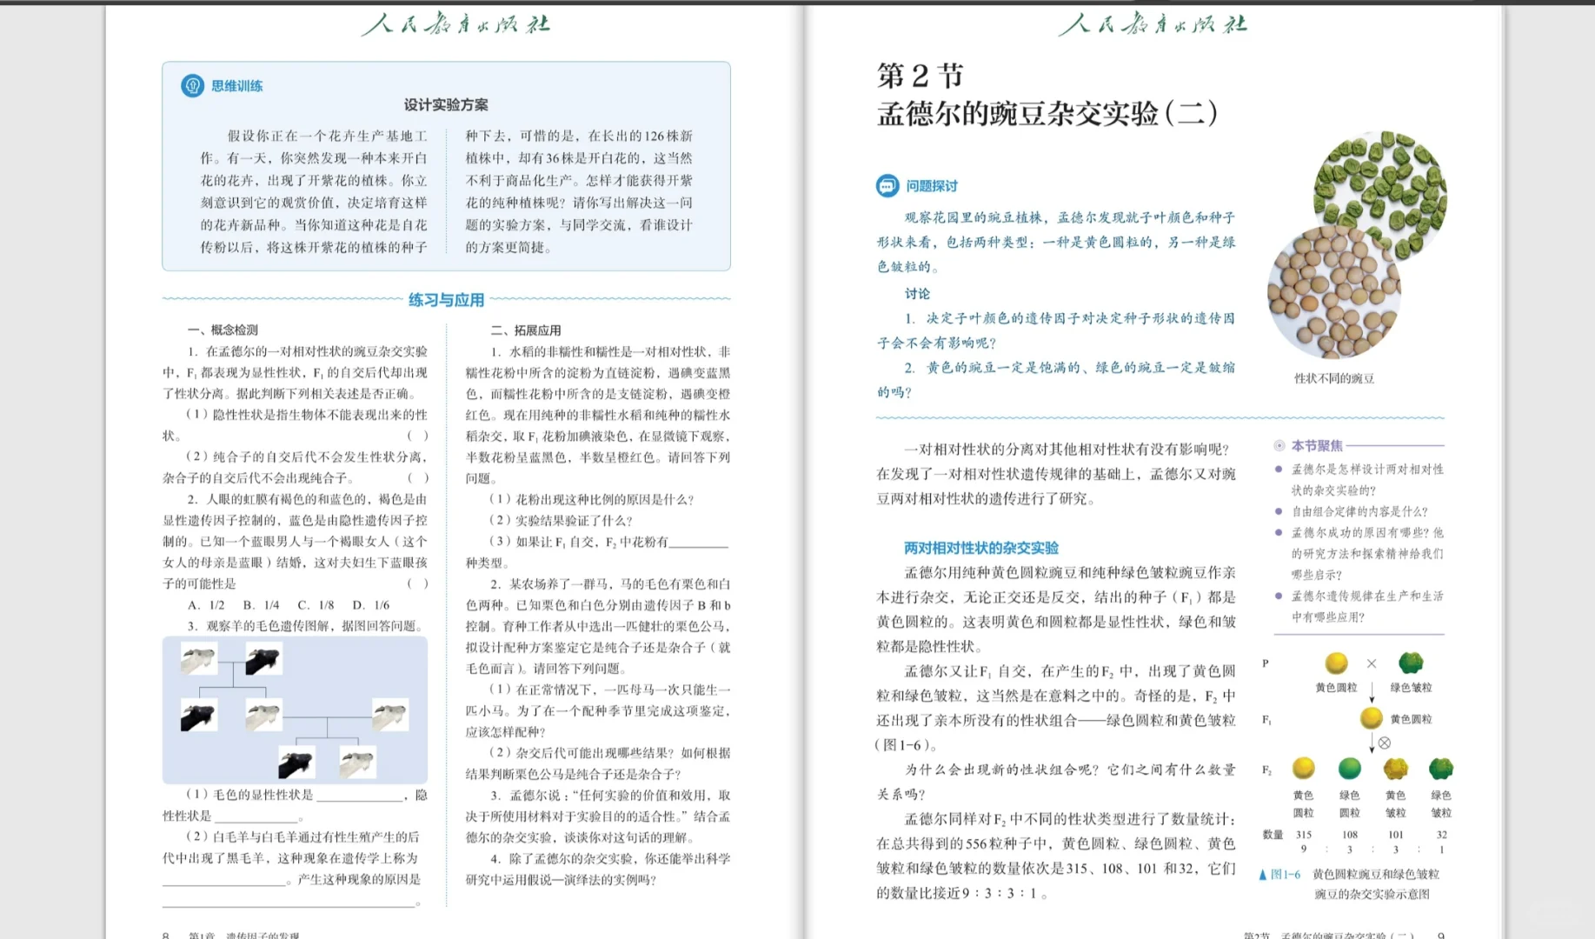Image resolution: width=1595 pixels, height=939 pixels.
Task: Select answer option A. 1/2
Action: pyautogui.click(x=206, y=605)
